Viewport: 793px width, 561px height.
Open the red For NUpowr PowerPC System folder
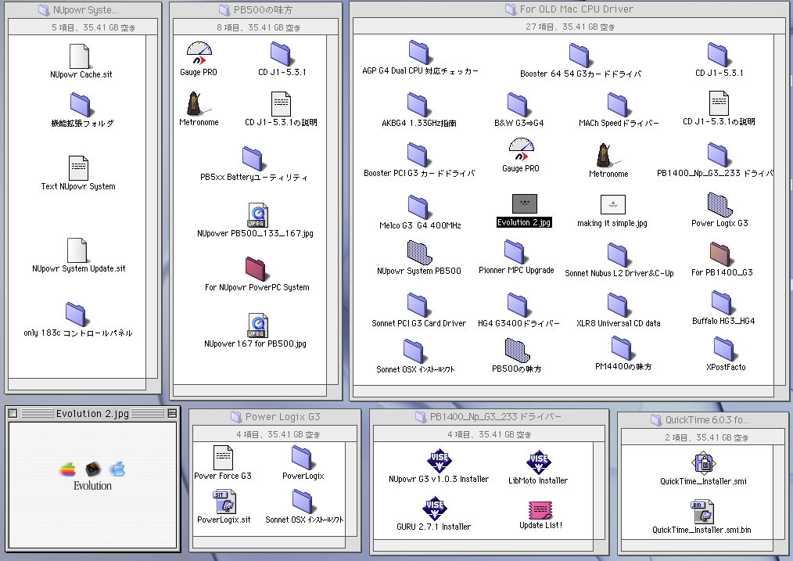255,268
